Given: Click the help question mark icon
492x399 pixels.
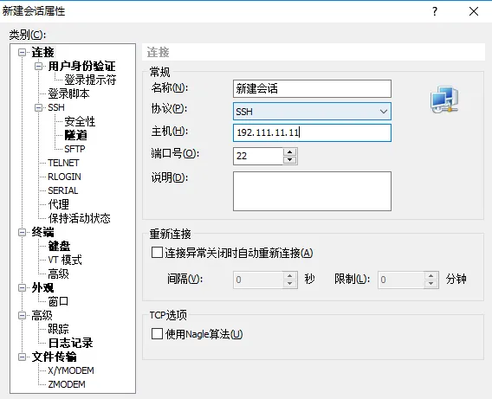Looking at the screenshot, I should tap(435, 11).
